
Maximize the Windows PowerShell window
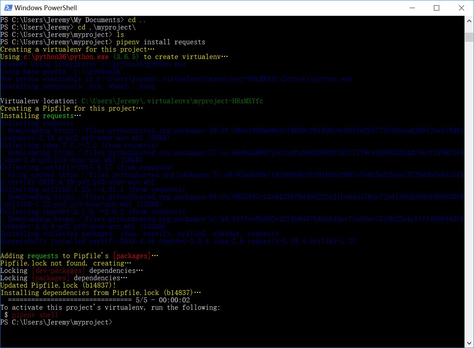[436, 8]
